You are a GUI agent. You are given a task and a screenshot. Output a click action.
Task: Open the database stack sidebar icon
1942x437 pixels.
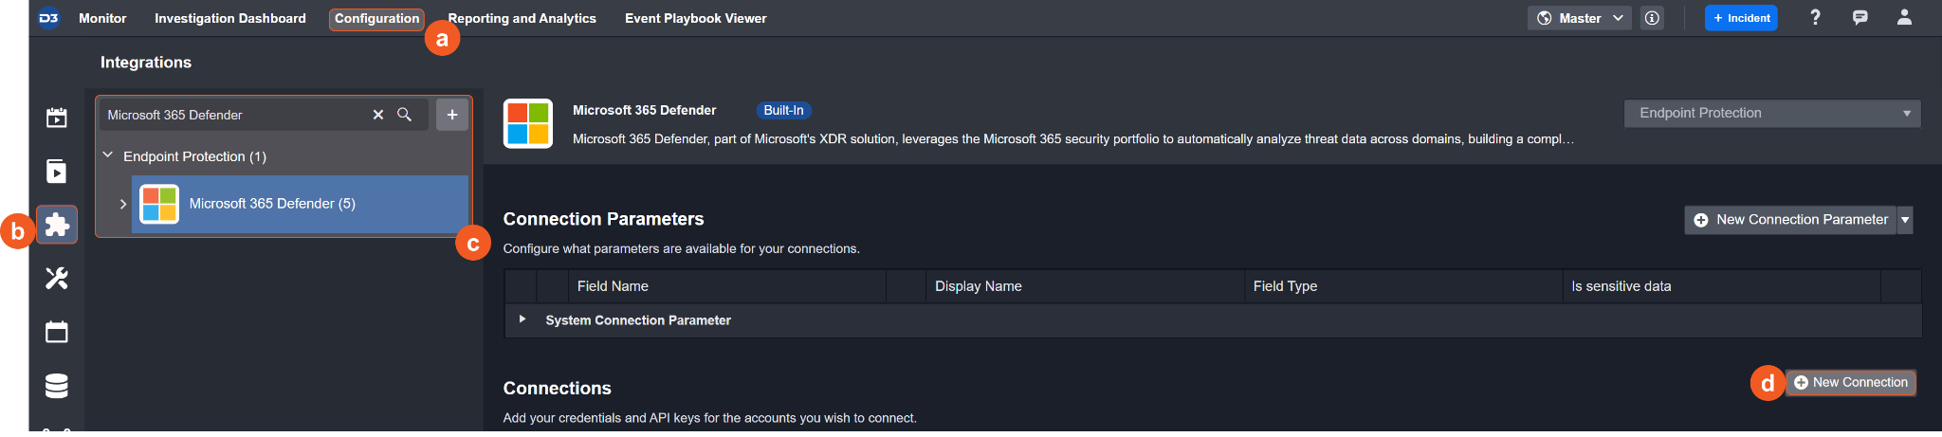coord(57,386)
